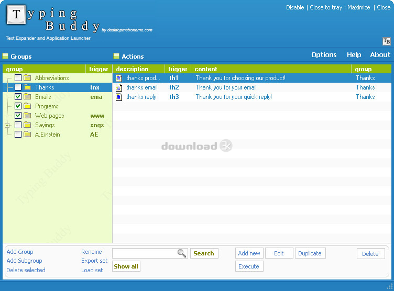Open the Options menu
Image resolution: width=394 pixels, height=291 pixels.
coord(324,55)
